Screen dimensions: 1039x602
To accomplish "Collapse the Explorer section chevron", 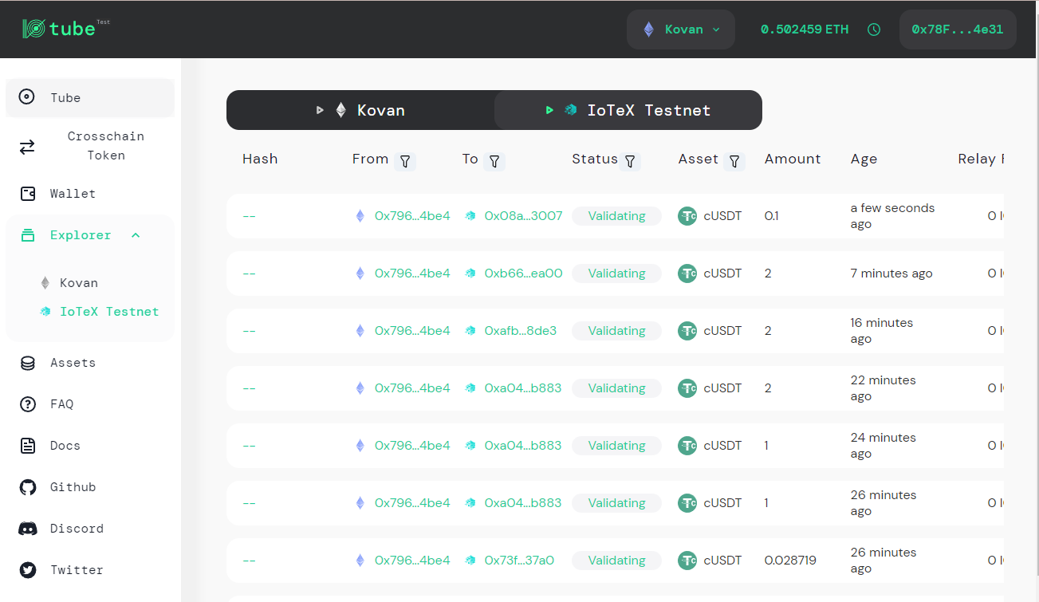I will [136, 235].
